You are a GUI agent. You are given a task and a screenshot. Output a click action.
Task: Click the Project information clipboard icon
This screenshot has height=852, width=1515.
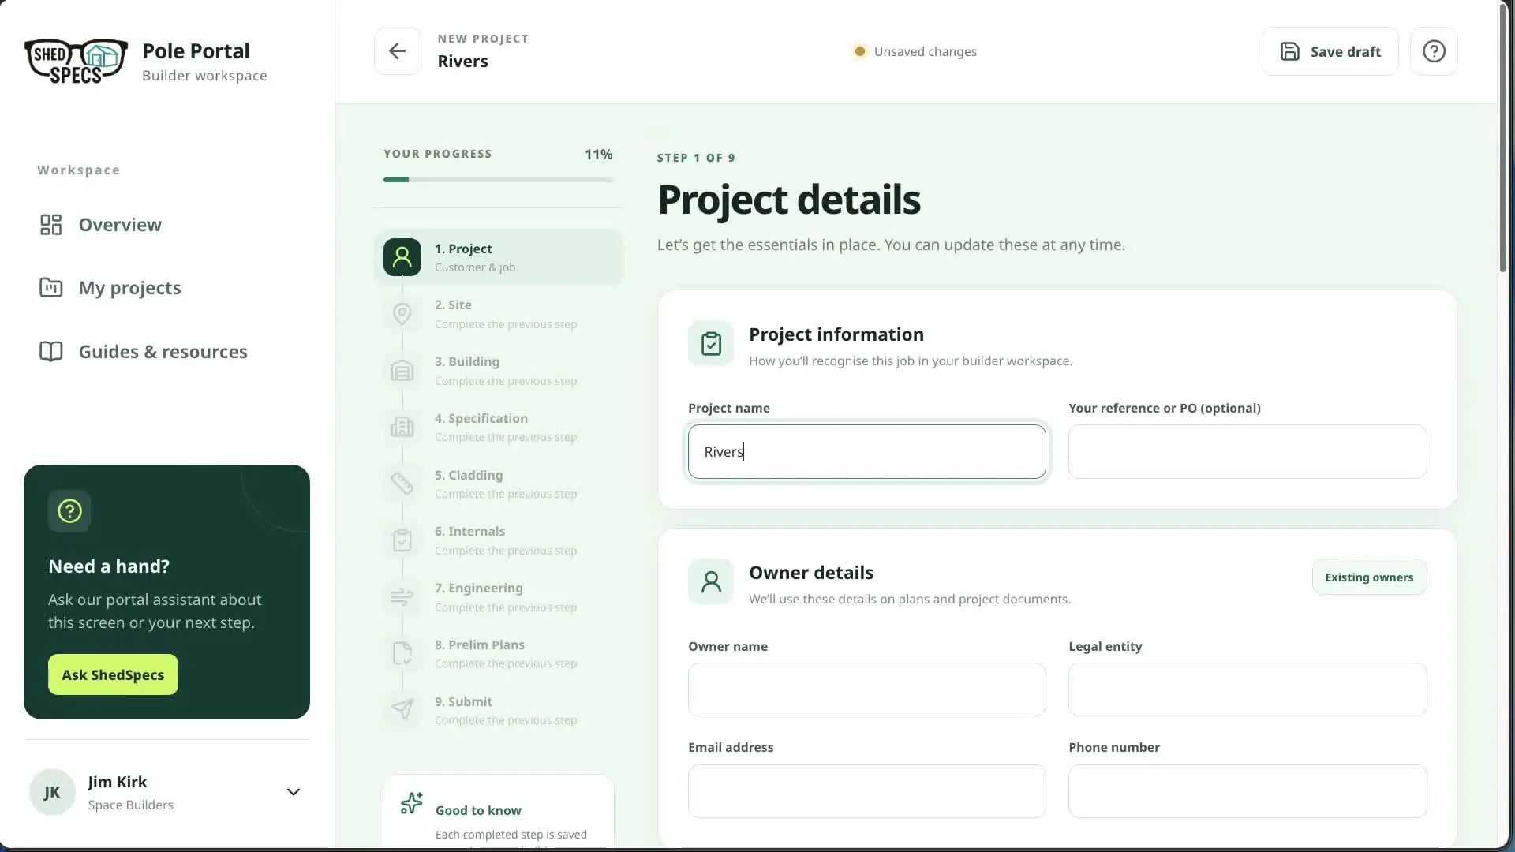pyautogui.click(x=711, y=343)
